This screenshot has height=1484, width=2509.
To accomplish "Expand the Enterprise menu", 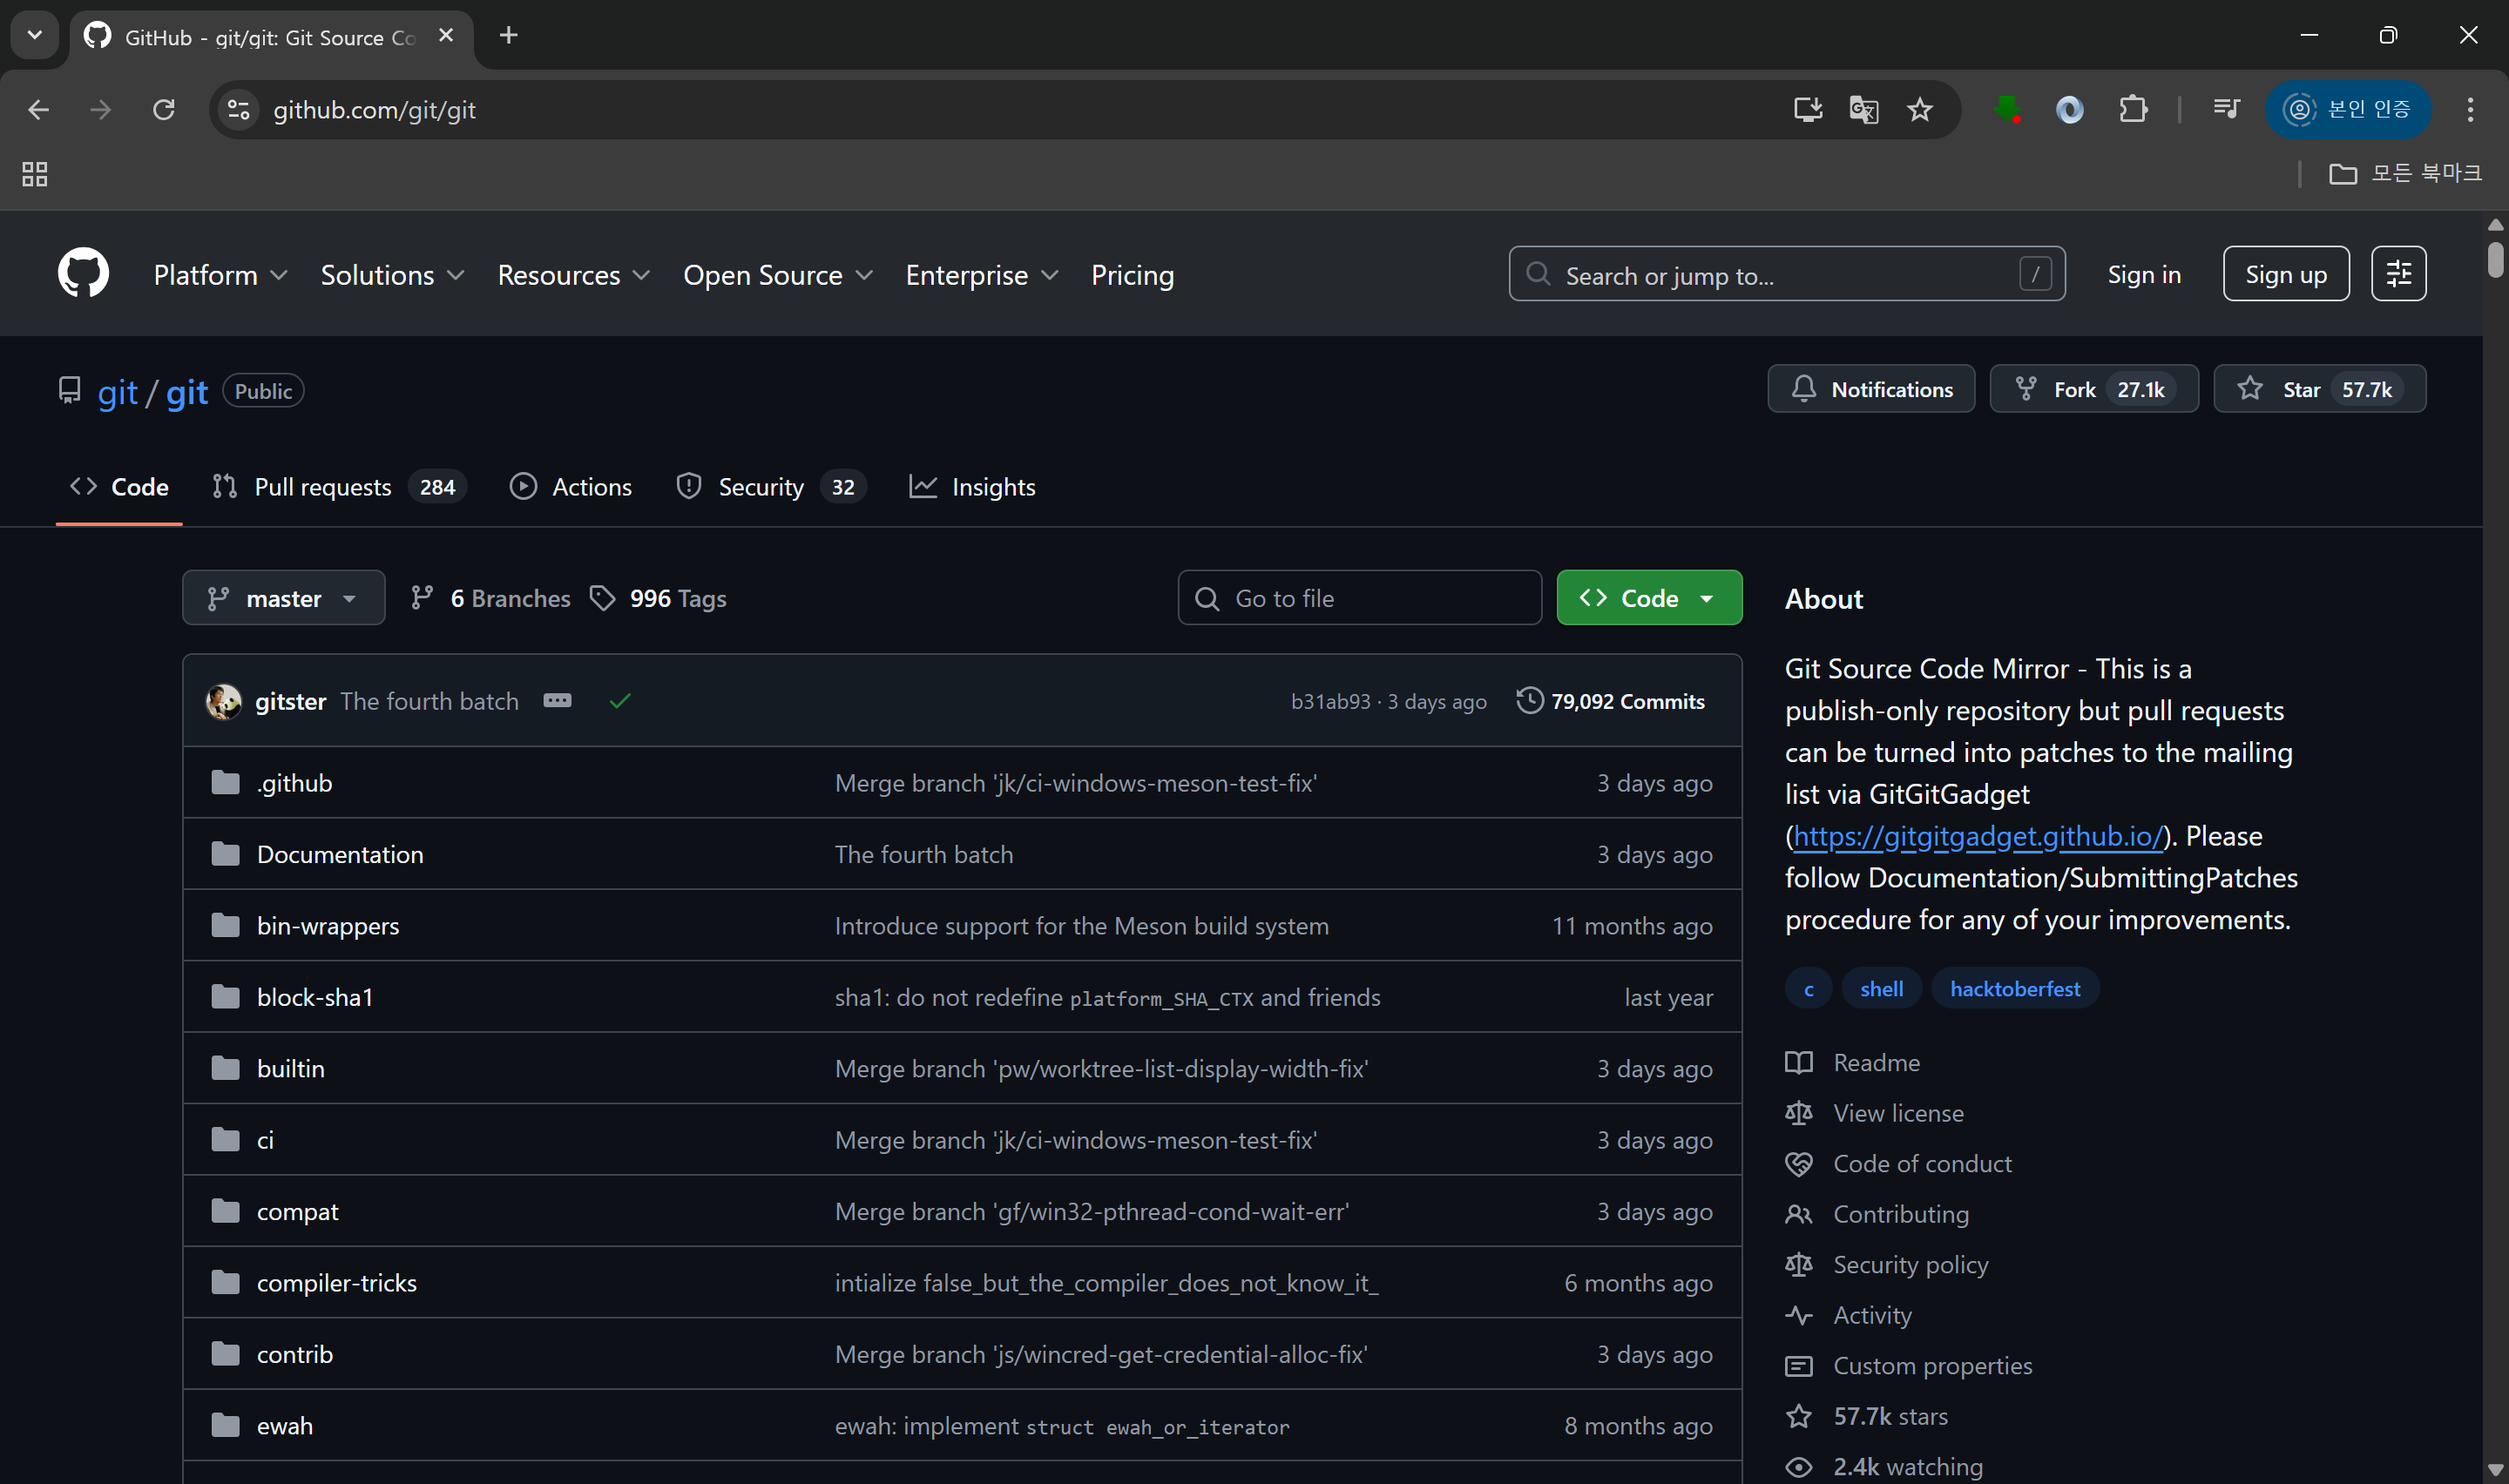I will pos(981,275).
